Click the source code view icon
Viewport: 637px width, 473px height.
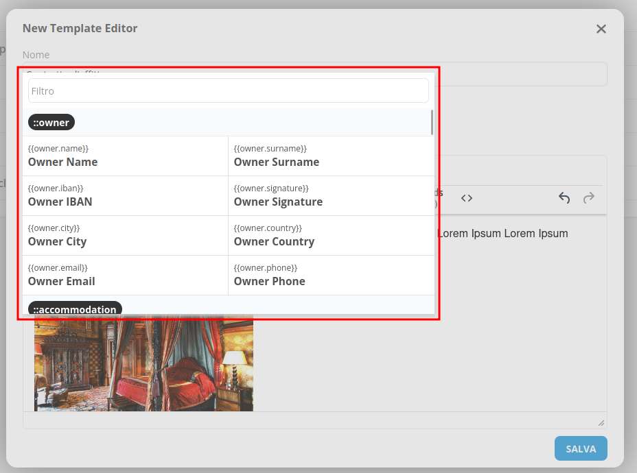click(x=467, y=198)
